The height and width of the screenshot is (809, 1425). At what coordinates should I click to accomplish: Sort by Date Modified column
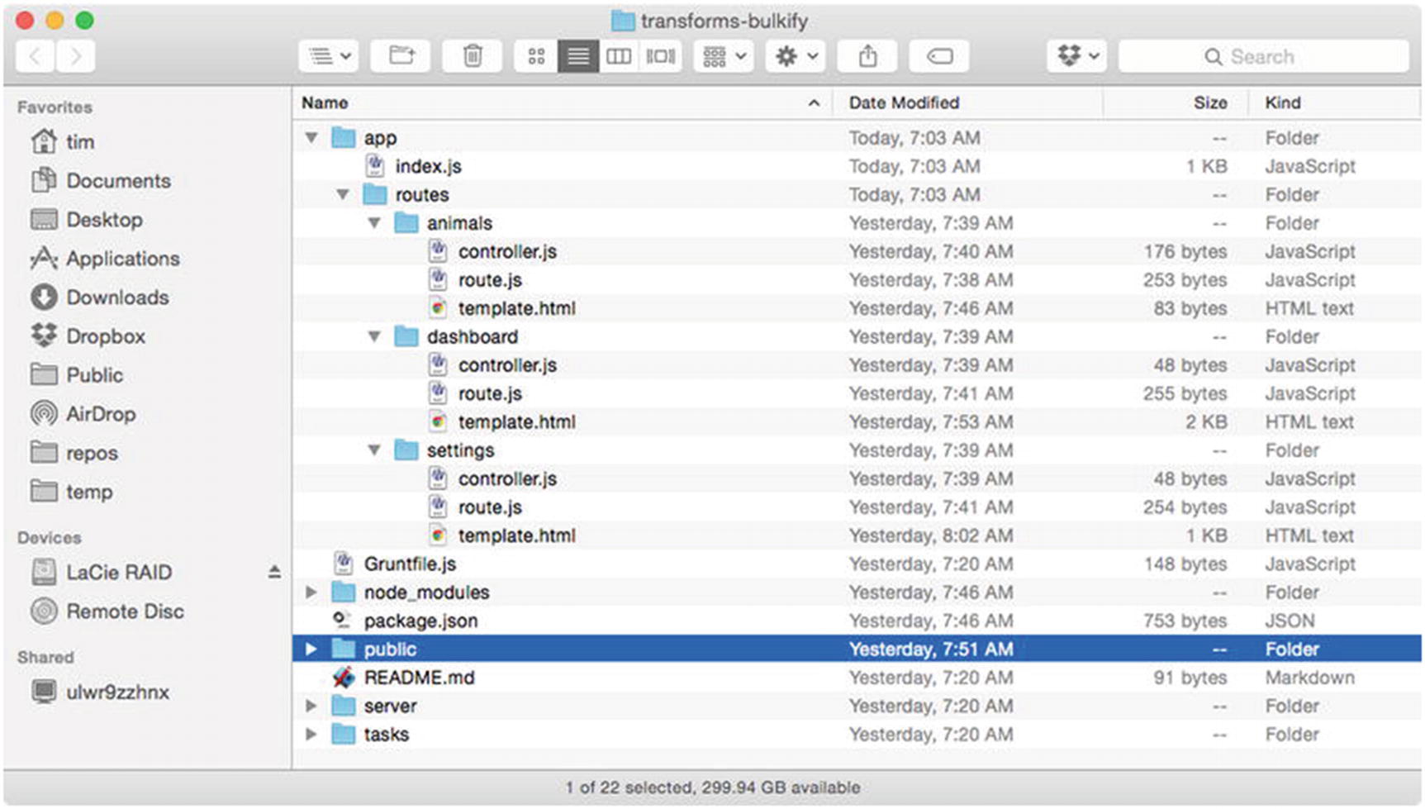point(904,102)
